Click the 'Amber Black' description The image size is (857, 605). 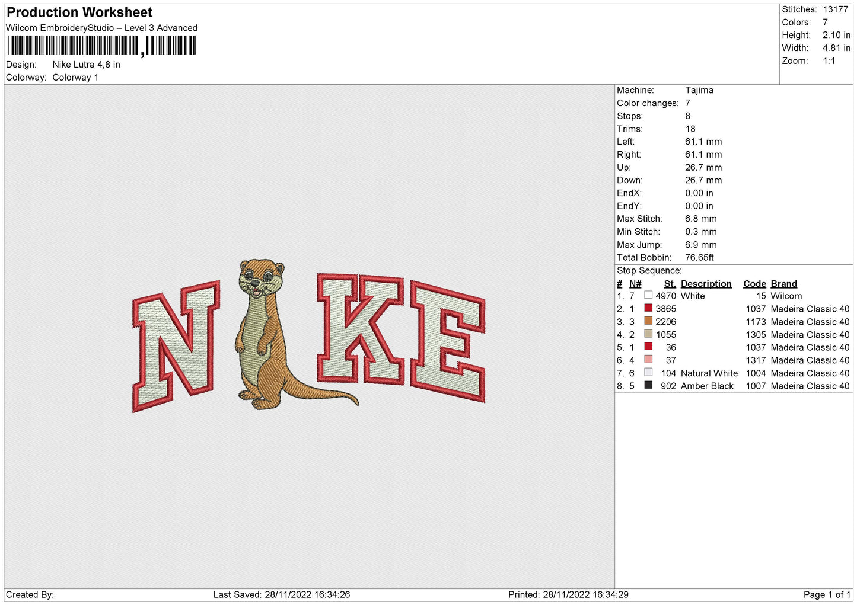[x=707, y=386]
